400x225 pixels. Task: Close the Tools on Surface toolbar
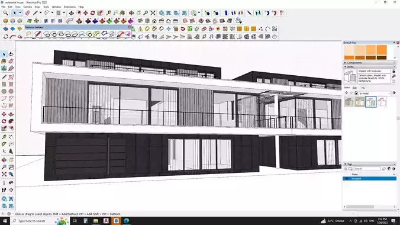130,27
